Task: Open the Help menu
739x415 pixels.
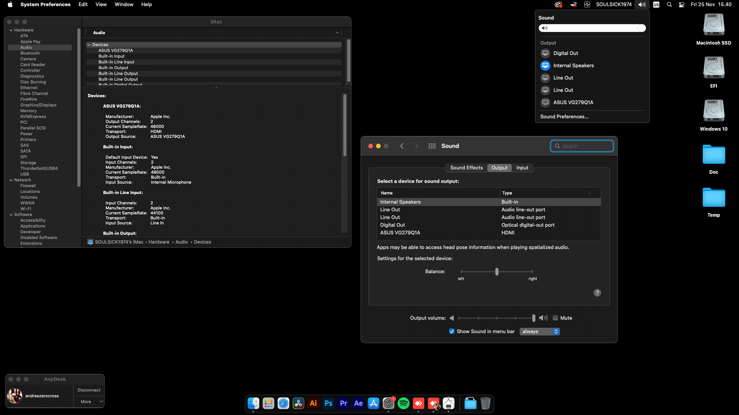Action: point(146,5)
